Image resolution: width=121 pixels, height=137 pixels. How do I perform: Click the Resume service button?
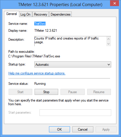click(x=99, y=92)
